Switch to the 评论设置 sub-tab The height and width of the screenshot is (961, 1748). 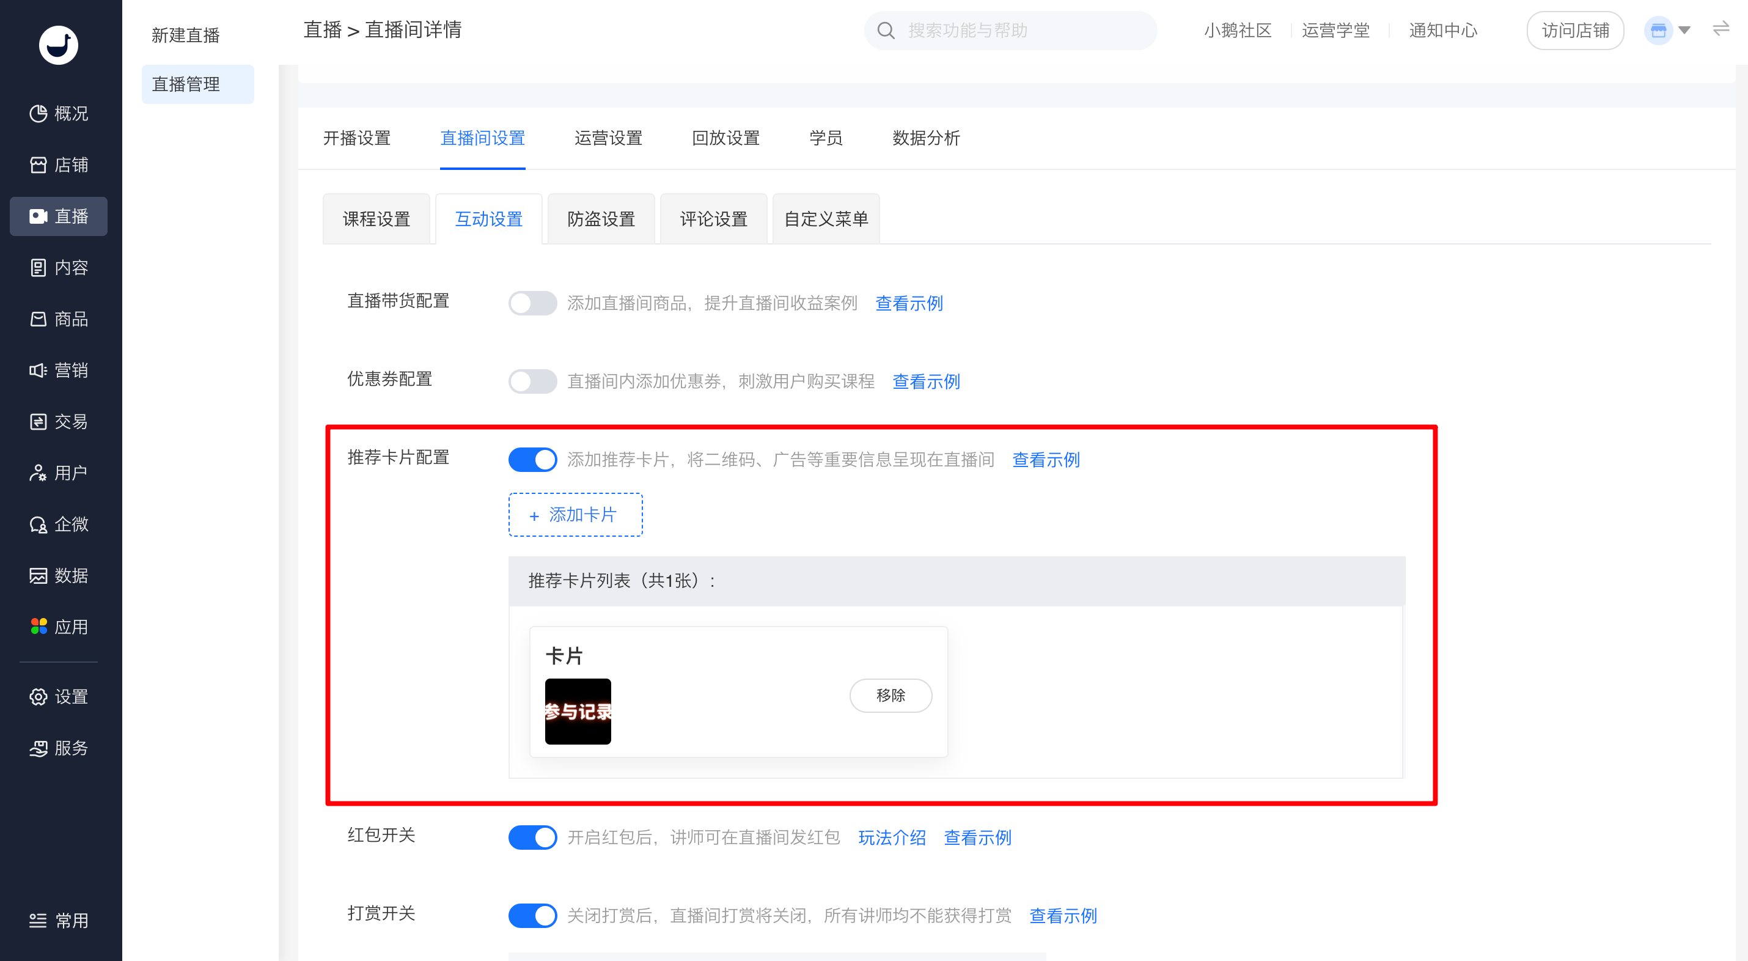(714, 219)
